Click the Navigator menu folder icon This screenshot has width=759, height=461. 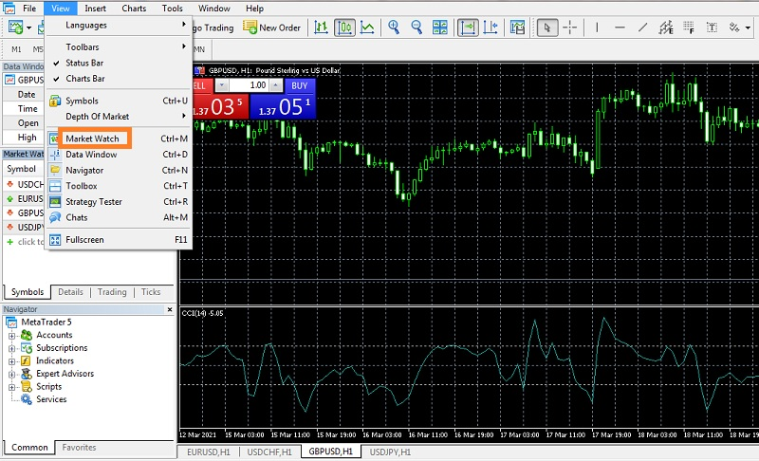click(55, 170)
